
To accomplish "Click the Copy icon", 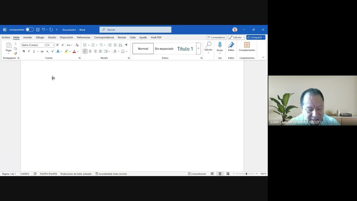I will click(15, 49).
